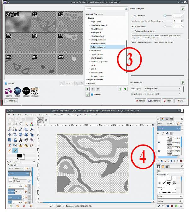Open the Colours menu
Image resolution: width=189 pixels, height=212 pixels.
[49, 115]
